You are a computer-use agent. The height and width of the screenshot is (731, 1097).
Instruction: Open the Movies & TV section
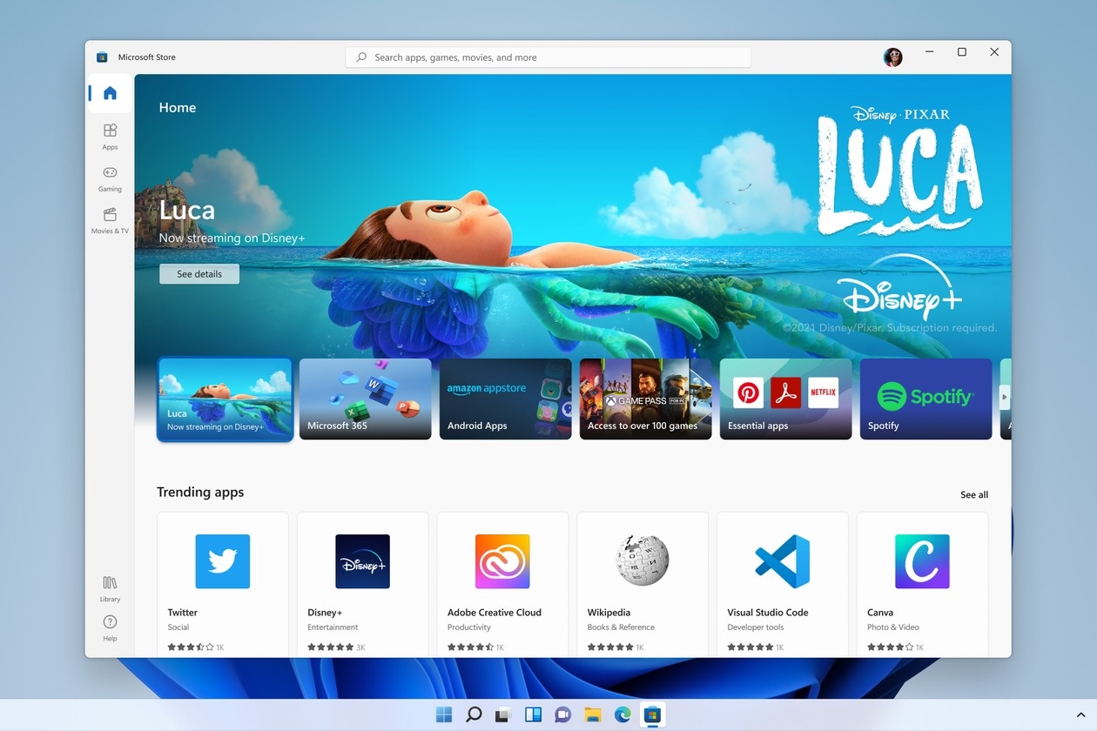(x=110, y=218)
